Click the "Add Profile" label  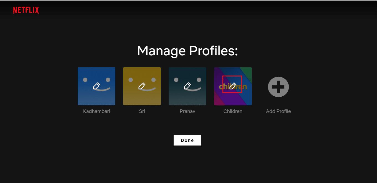click(278, 111)
